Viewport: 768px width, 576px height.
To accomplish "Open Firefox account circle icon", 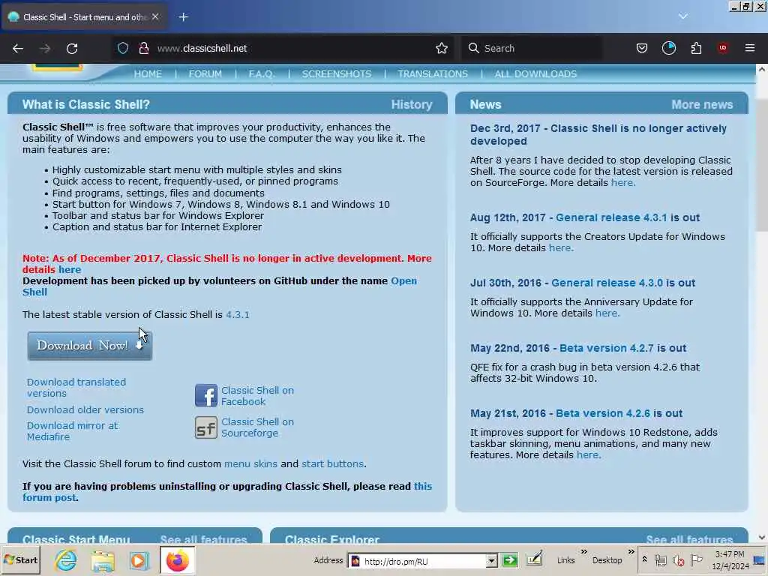I will click(x=668, y=48).
